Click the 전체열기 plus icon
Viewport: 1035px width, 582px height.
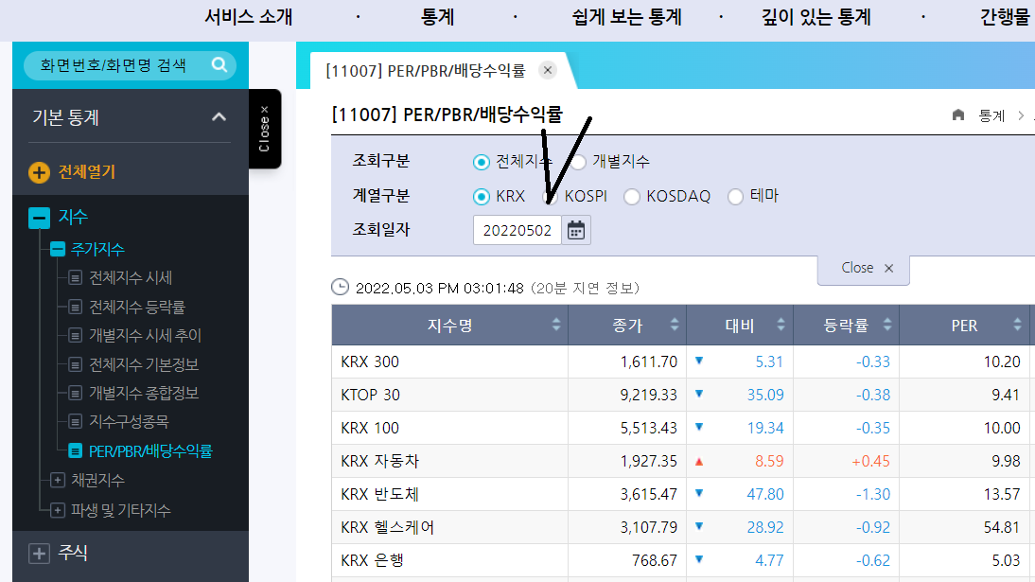pyautogui.click(x=38, y=173)
